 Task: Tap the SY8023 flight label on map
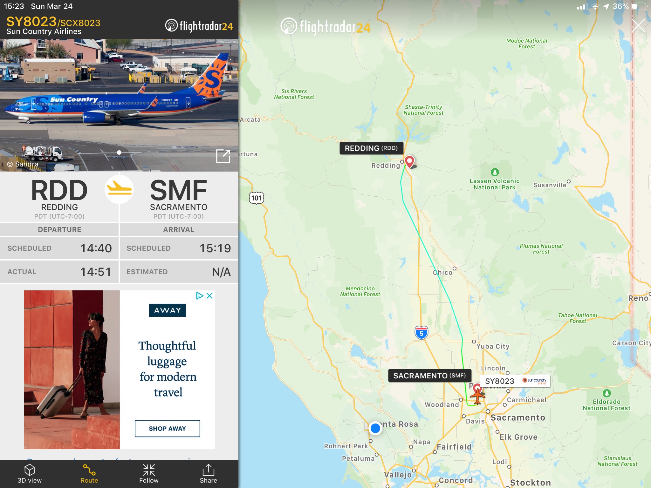pos(515,381)
